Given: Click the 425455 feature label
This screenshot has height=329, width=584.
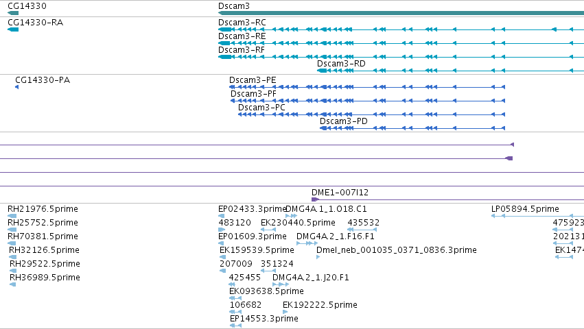Looking at the screenshot, I should pos(245,278).
